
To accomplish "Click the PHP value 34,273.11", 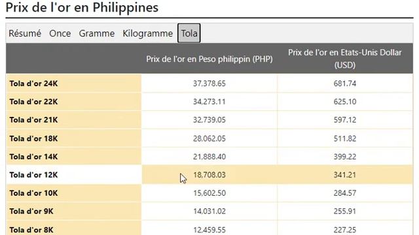I will point(209,102).
